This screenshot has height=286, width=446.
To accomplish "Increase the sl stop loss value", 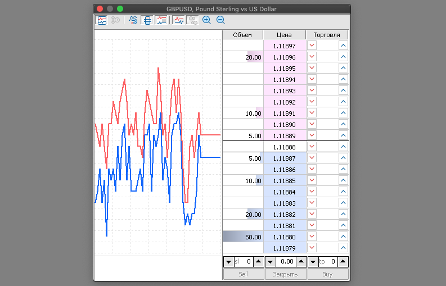I will point(259,261).
